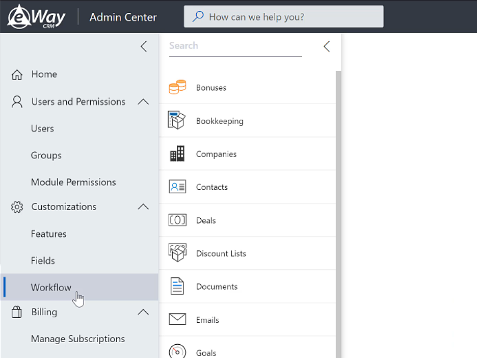Screen dimensions: 477x358
Task: Open the Bonuses module icon
Action: click(x=177, y=87)
